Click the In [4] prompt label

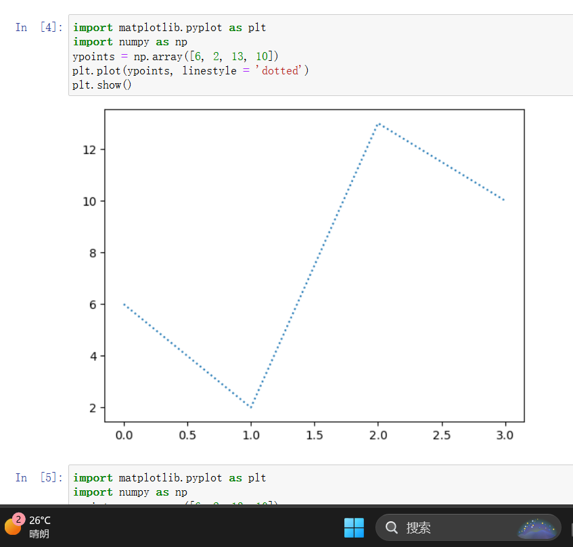pyautogui.click(x=39, y=28)
